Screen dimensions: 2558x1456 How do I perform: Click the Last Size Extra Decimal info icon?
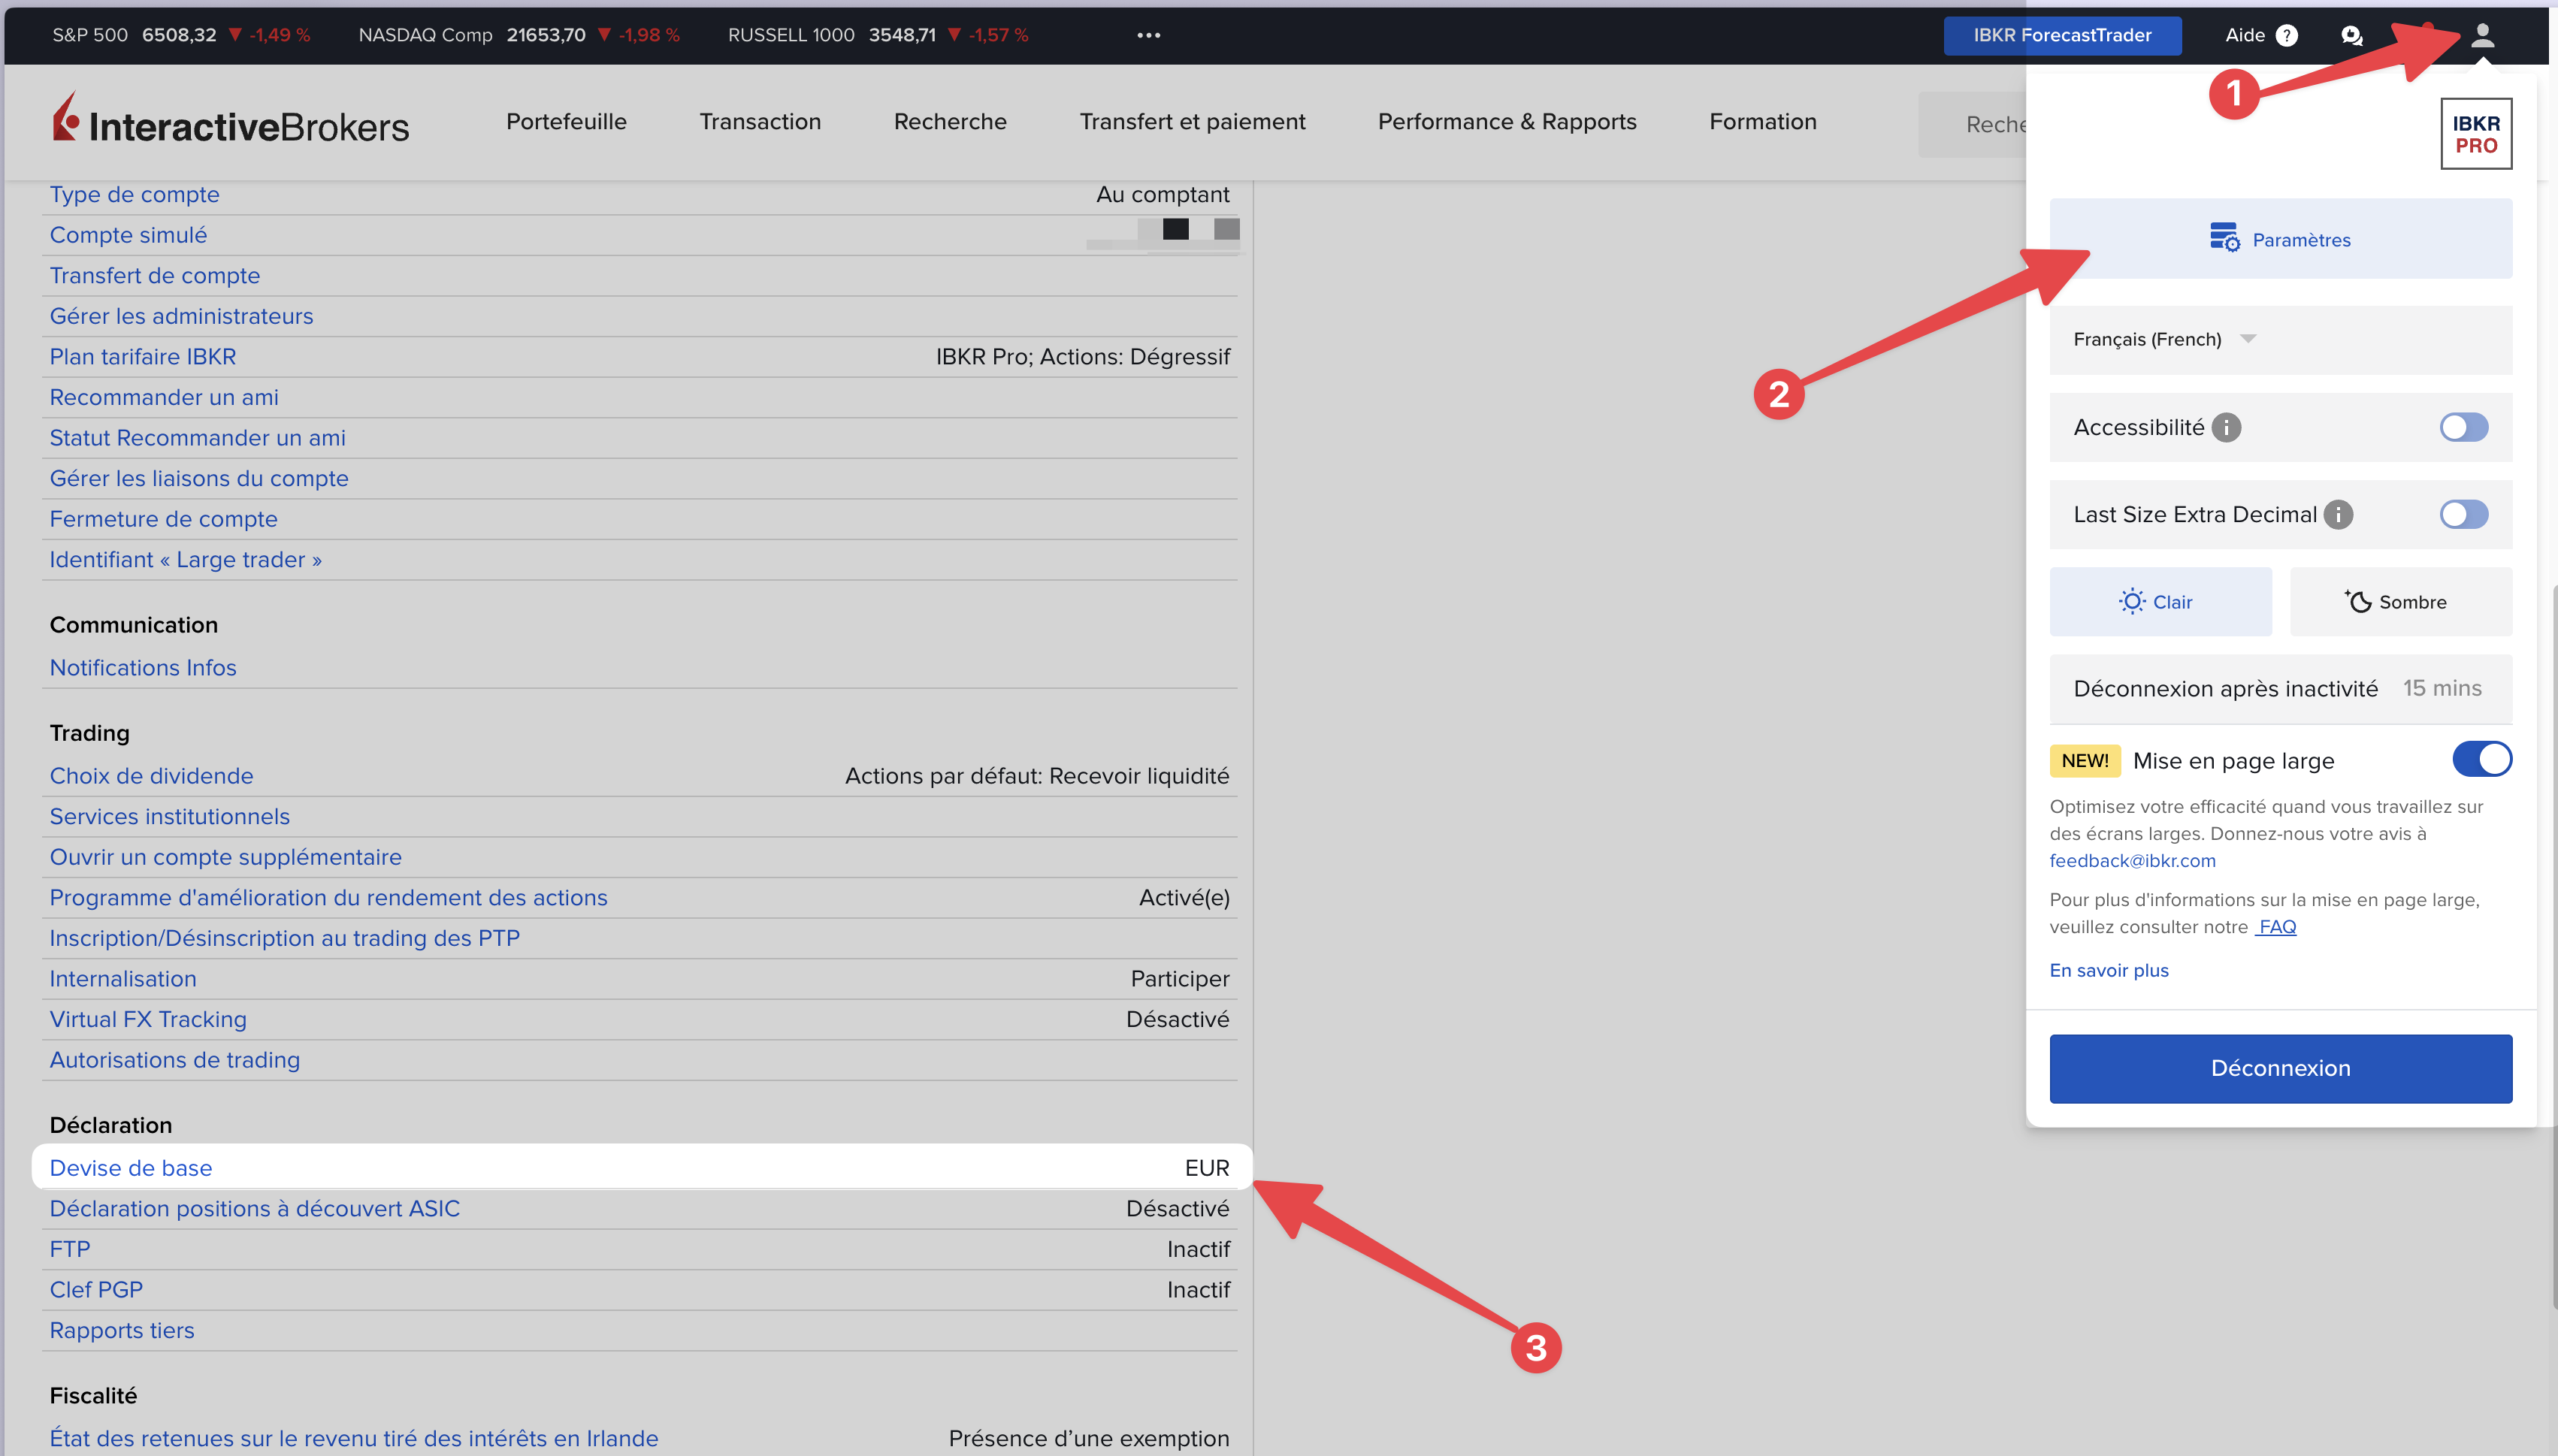click(2338, 515)
